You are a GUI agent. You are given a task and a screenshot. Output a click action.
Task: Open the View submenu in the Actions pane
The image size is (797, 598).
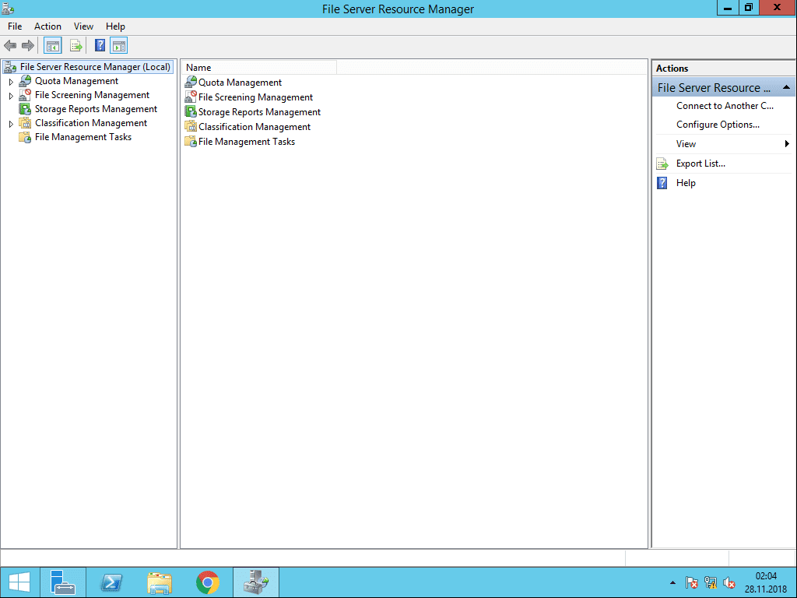[x=686, y=143]
